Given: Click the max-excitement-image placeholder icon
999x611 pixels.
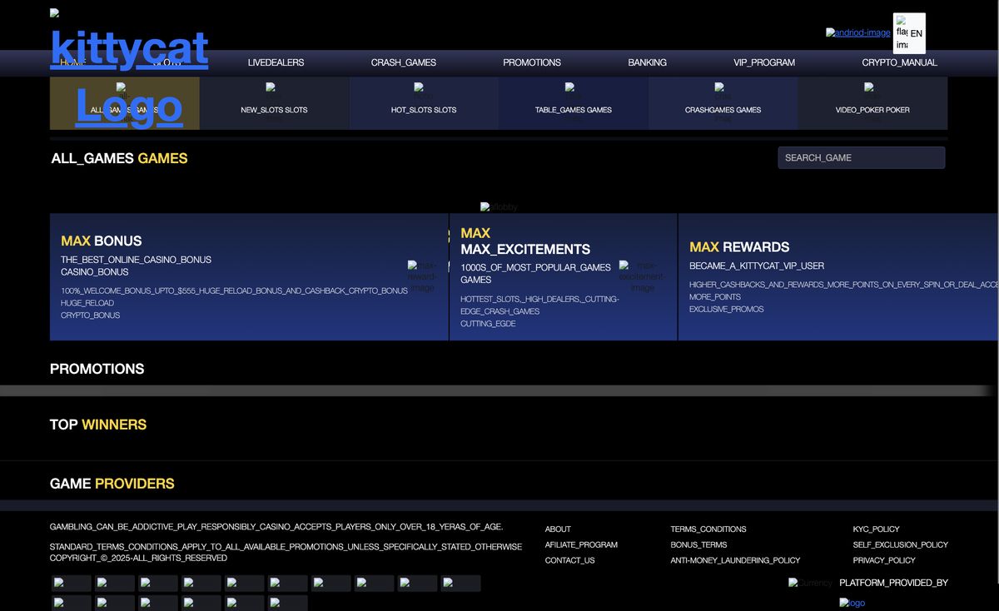Looking at the screenshot, I should point(642,276).
